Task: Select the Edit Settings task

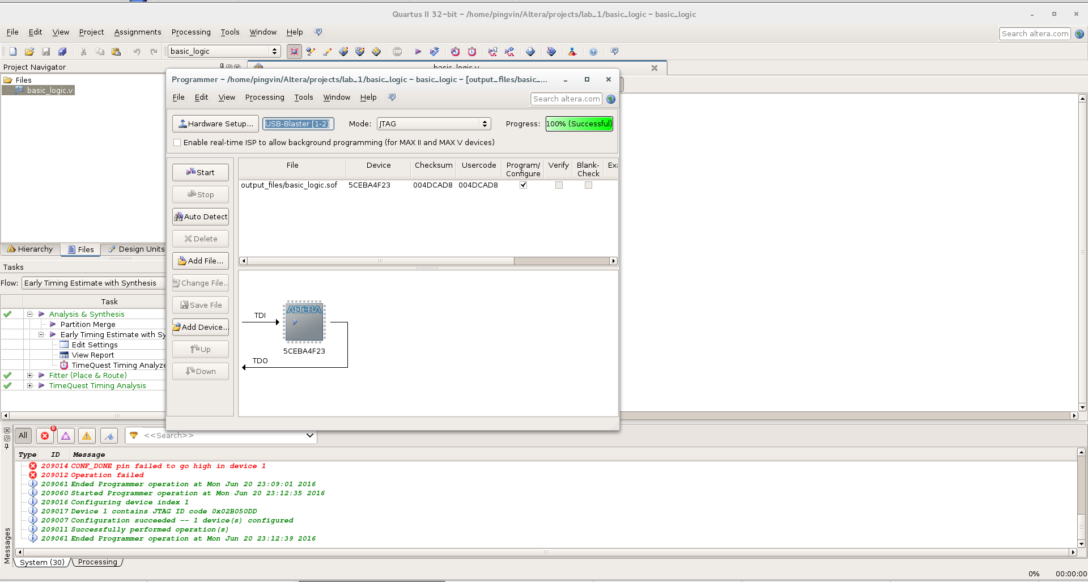Action: [x=94, y=345]
